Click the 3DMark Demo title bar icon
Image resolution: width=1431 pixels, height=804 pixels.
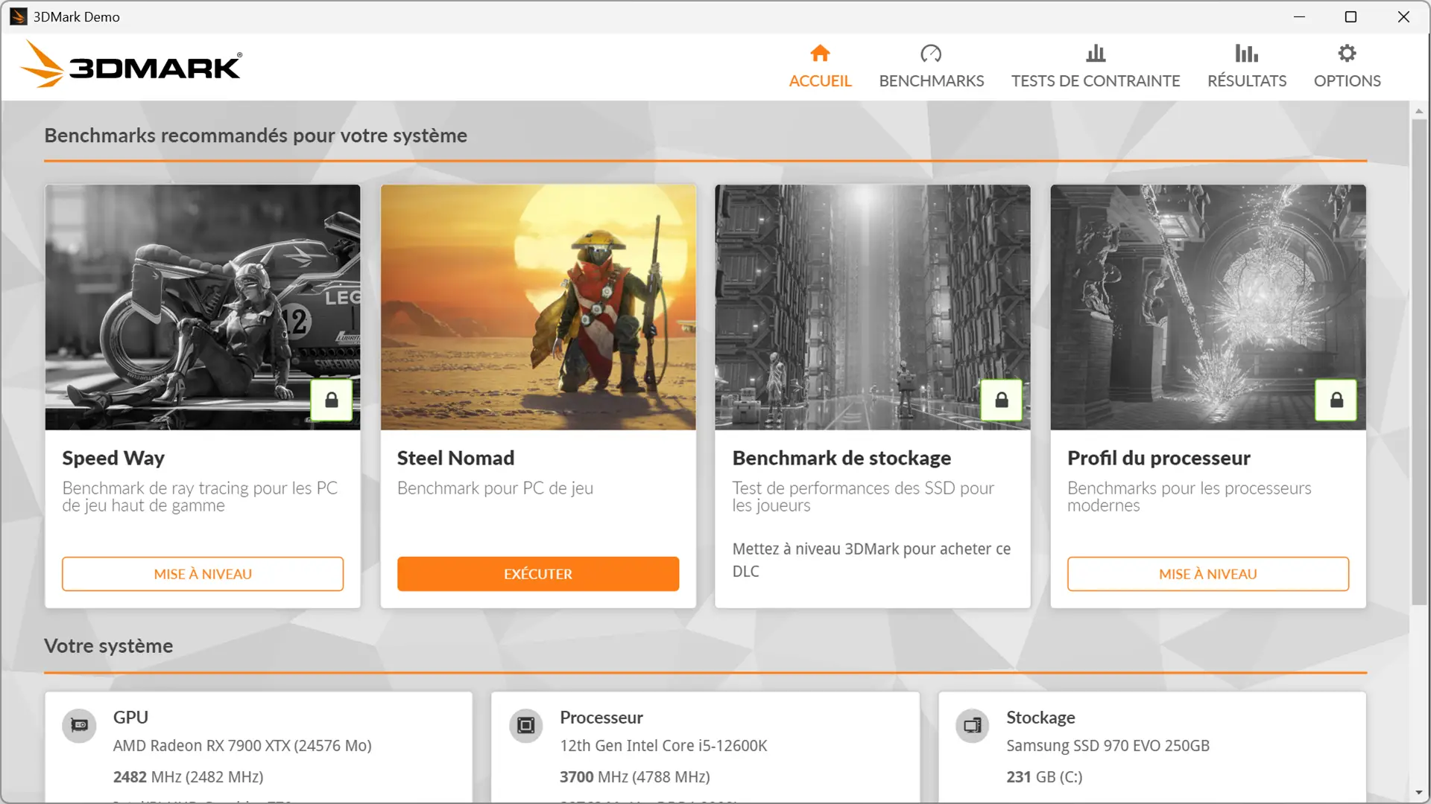pyautogui.click(x=18, y=16)
